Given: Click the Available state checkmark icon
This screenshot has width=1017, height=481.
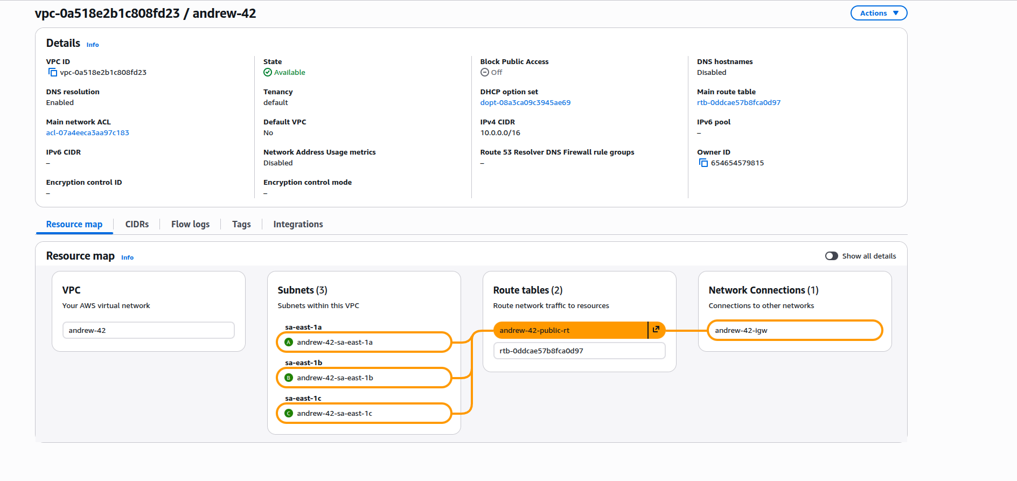Looking at the screenshot, I should pyautogui.click(x=268, y=72).
